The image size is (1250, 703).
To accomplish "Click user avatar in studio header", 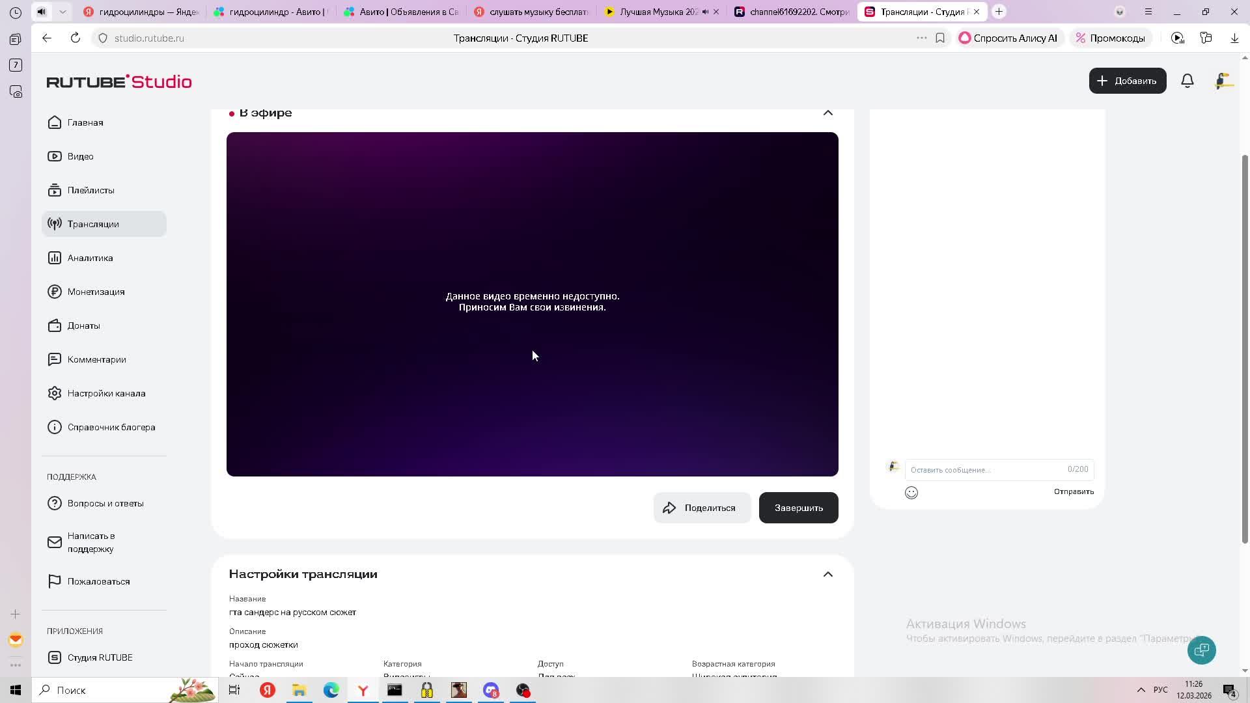I will click(1223, 81).
